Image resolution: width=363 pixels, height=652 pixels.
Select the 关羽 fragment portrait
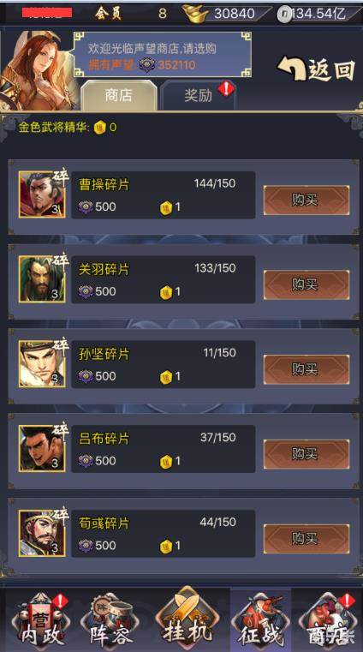click(42, 279)
